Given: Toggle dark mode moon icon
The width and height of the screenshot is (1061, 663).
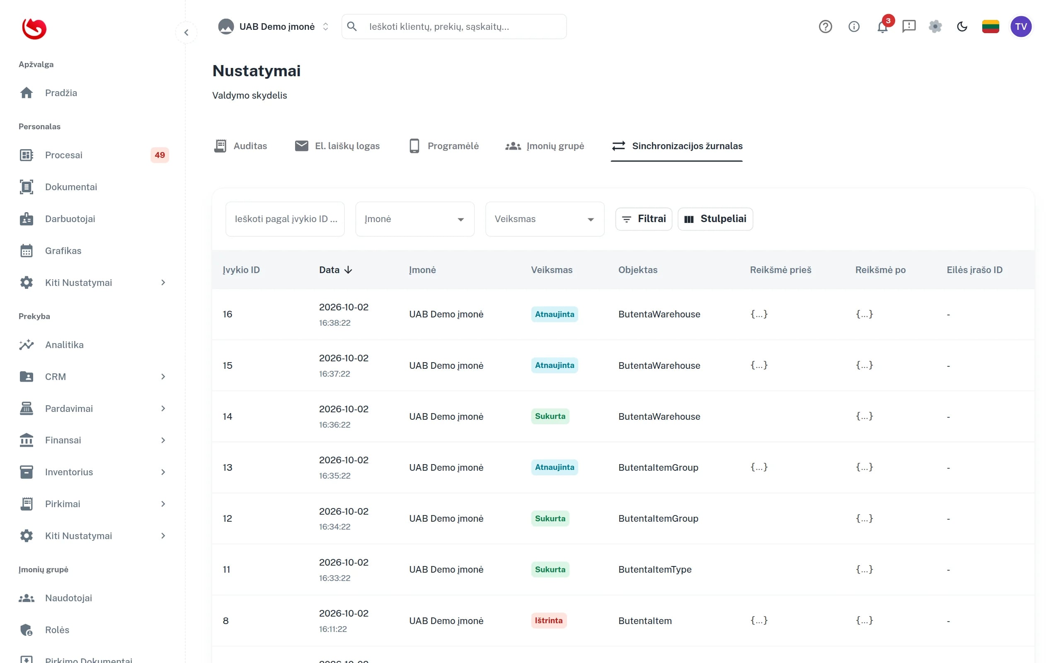Looking at the screenshot, I should (x=962, y=27).
